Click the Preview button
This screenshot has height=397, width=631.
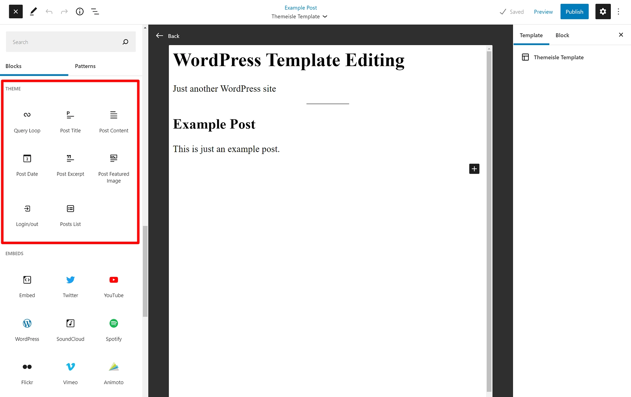coord(544,11)
